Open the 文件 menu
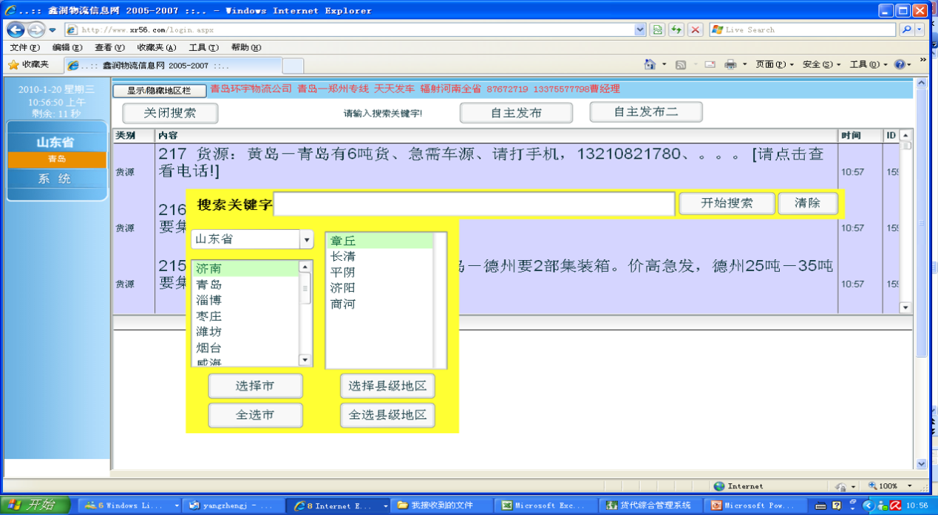This screenshot has width=938, height=515. 24,47
